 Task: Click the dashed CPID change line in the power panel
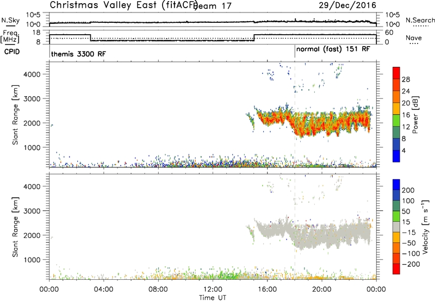[x=295, y=115]
